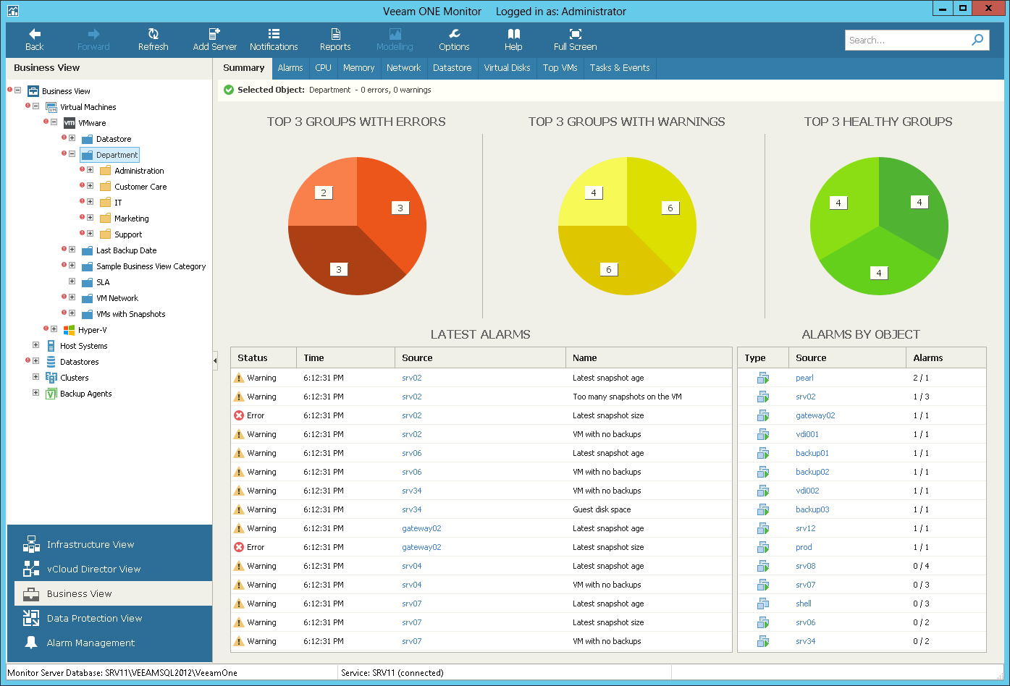1010x686 pixels.
Task: Open Alarm Management pane
Action: coord(109,643)
